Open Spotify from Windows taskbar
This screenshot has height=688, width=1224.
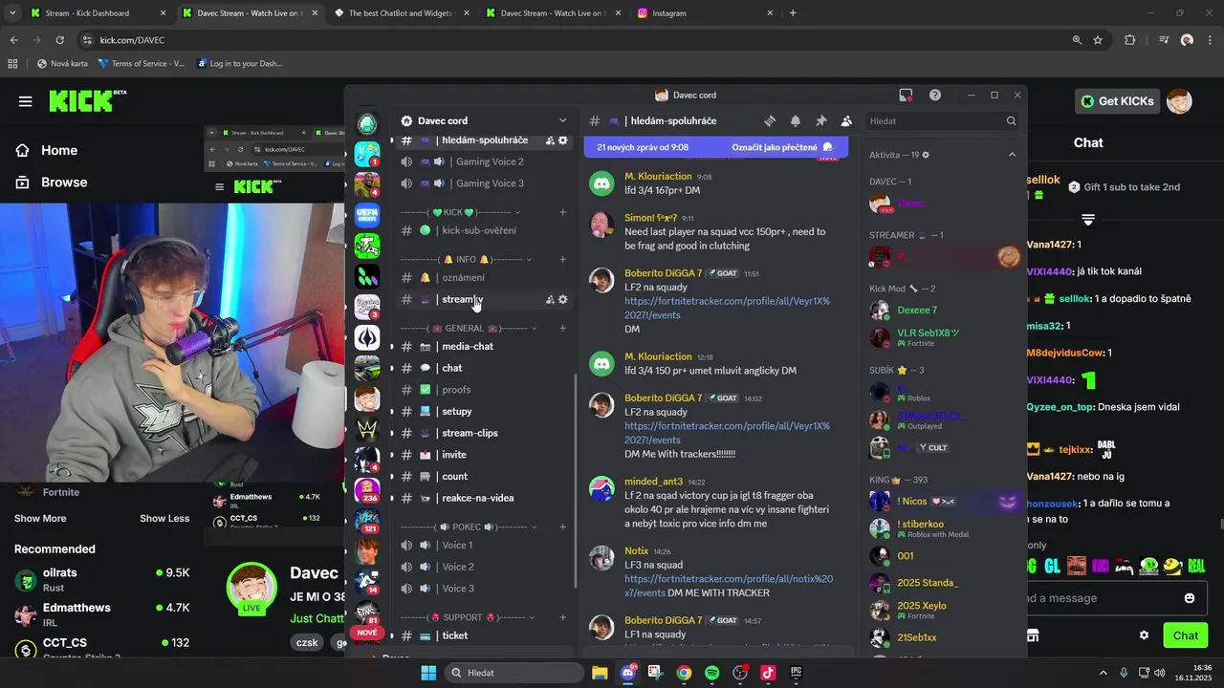click(711, 673)
